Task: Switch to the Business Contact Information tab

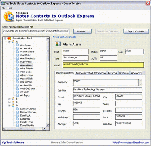Action: [x=91, y=73]
